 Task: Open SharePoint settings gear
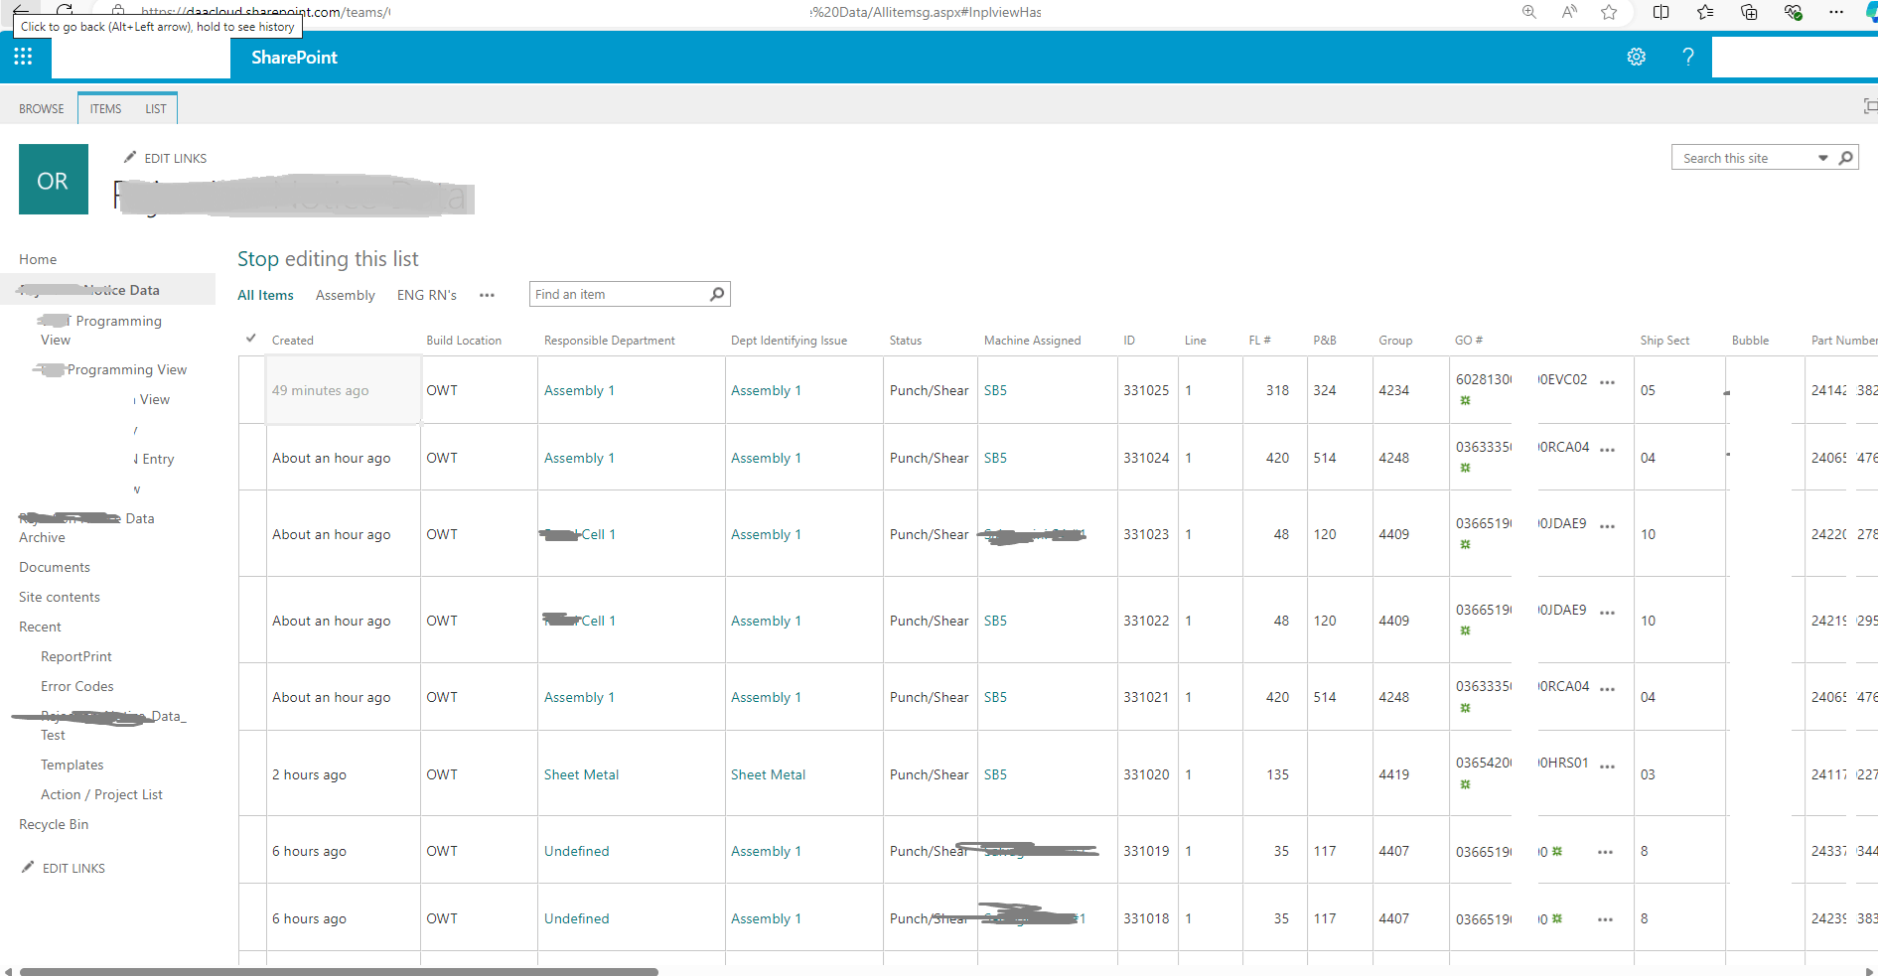tap(1637, 57)
